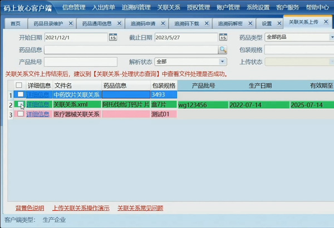
Task: Close the 药品通用信息 tab
Action: [x=119, y=24]
